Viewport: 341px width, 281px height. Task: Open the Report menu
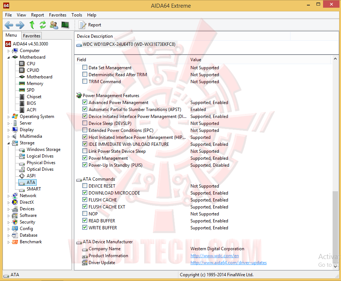37,15
